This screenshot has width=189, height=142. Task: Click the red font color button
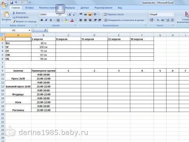72,20
